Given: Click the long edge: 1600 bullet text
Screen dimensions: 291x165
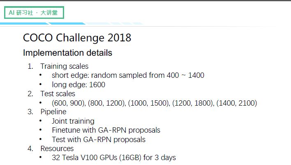Looking at the screenshot, I should 79,85.
